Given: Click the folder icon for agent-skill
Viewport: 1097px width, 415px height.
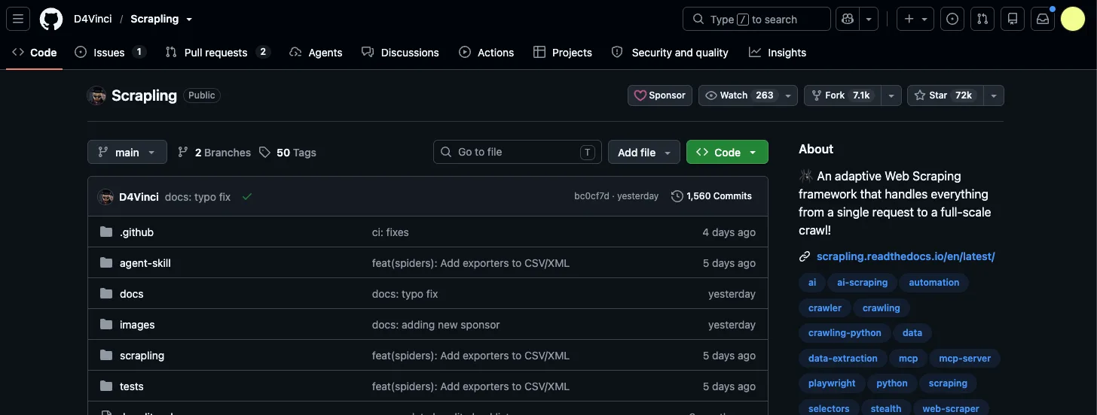Looking at the screenshot, I should tap(106, 263).
